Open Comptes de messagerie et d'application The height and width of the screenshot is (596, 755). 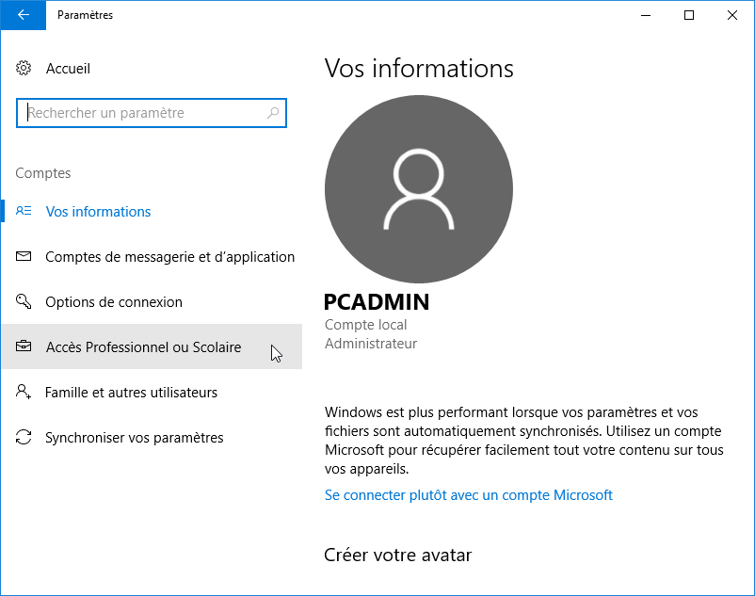[x=170, y=257]
